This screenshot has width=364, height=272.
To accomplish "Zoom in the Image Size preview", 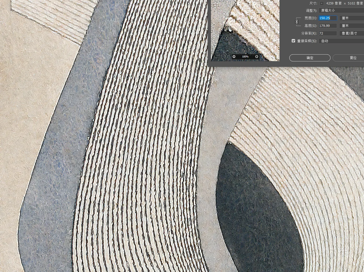I will coord(257,57).
